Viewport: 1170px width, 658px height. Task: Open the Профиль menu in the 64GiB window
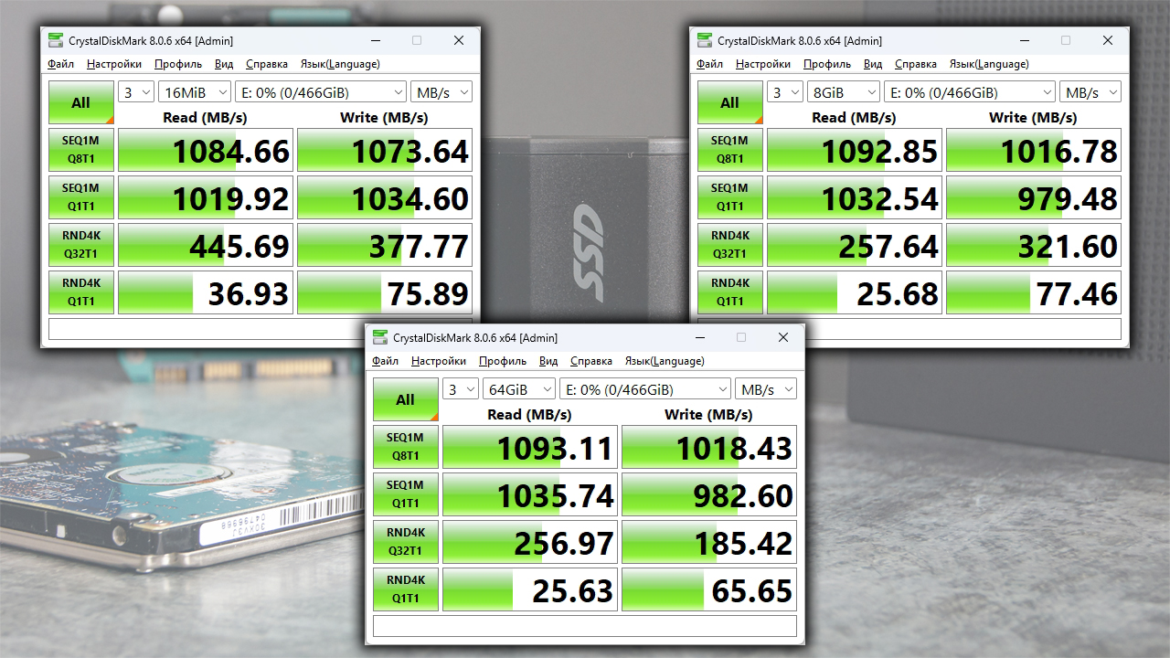(503, 361)
